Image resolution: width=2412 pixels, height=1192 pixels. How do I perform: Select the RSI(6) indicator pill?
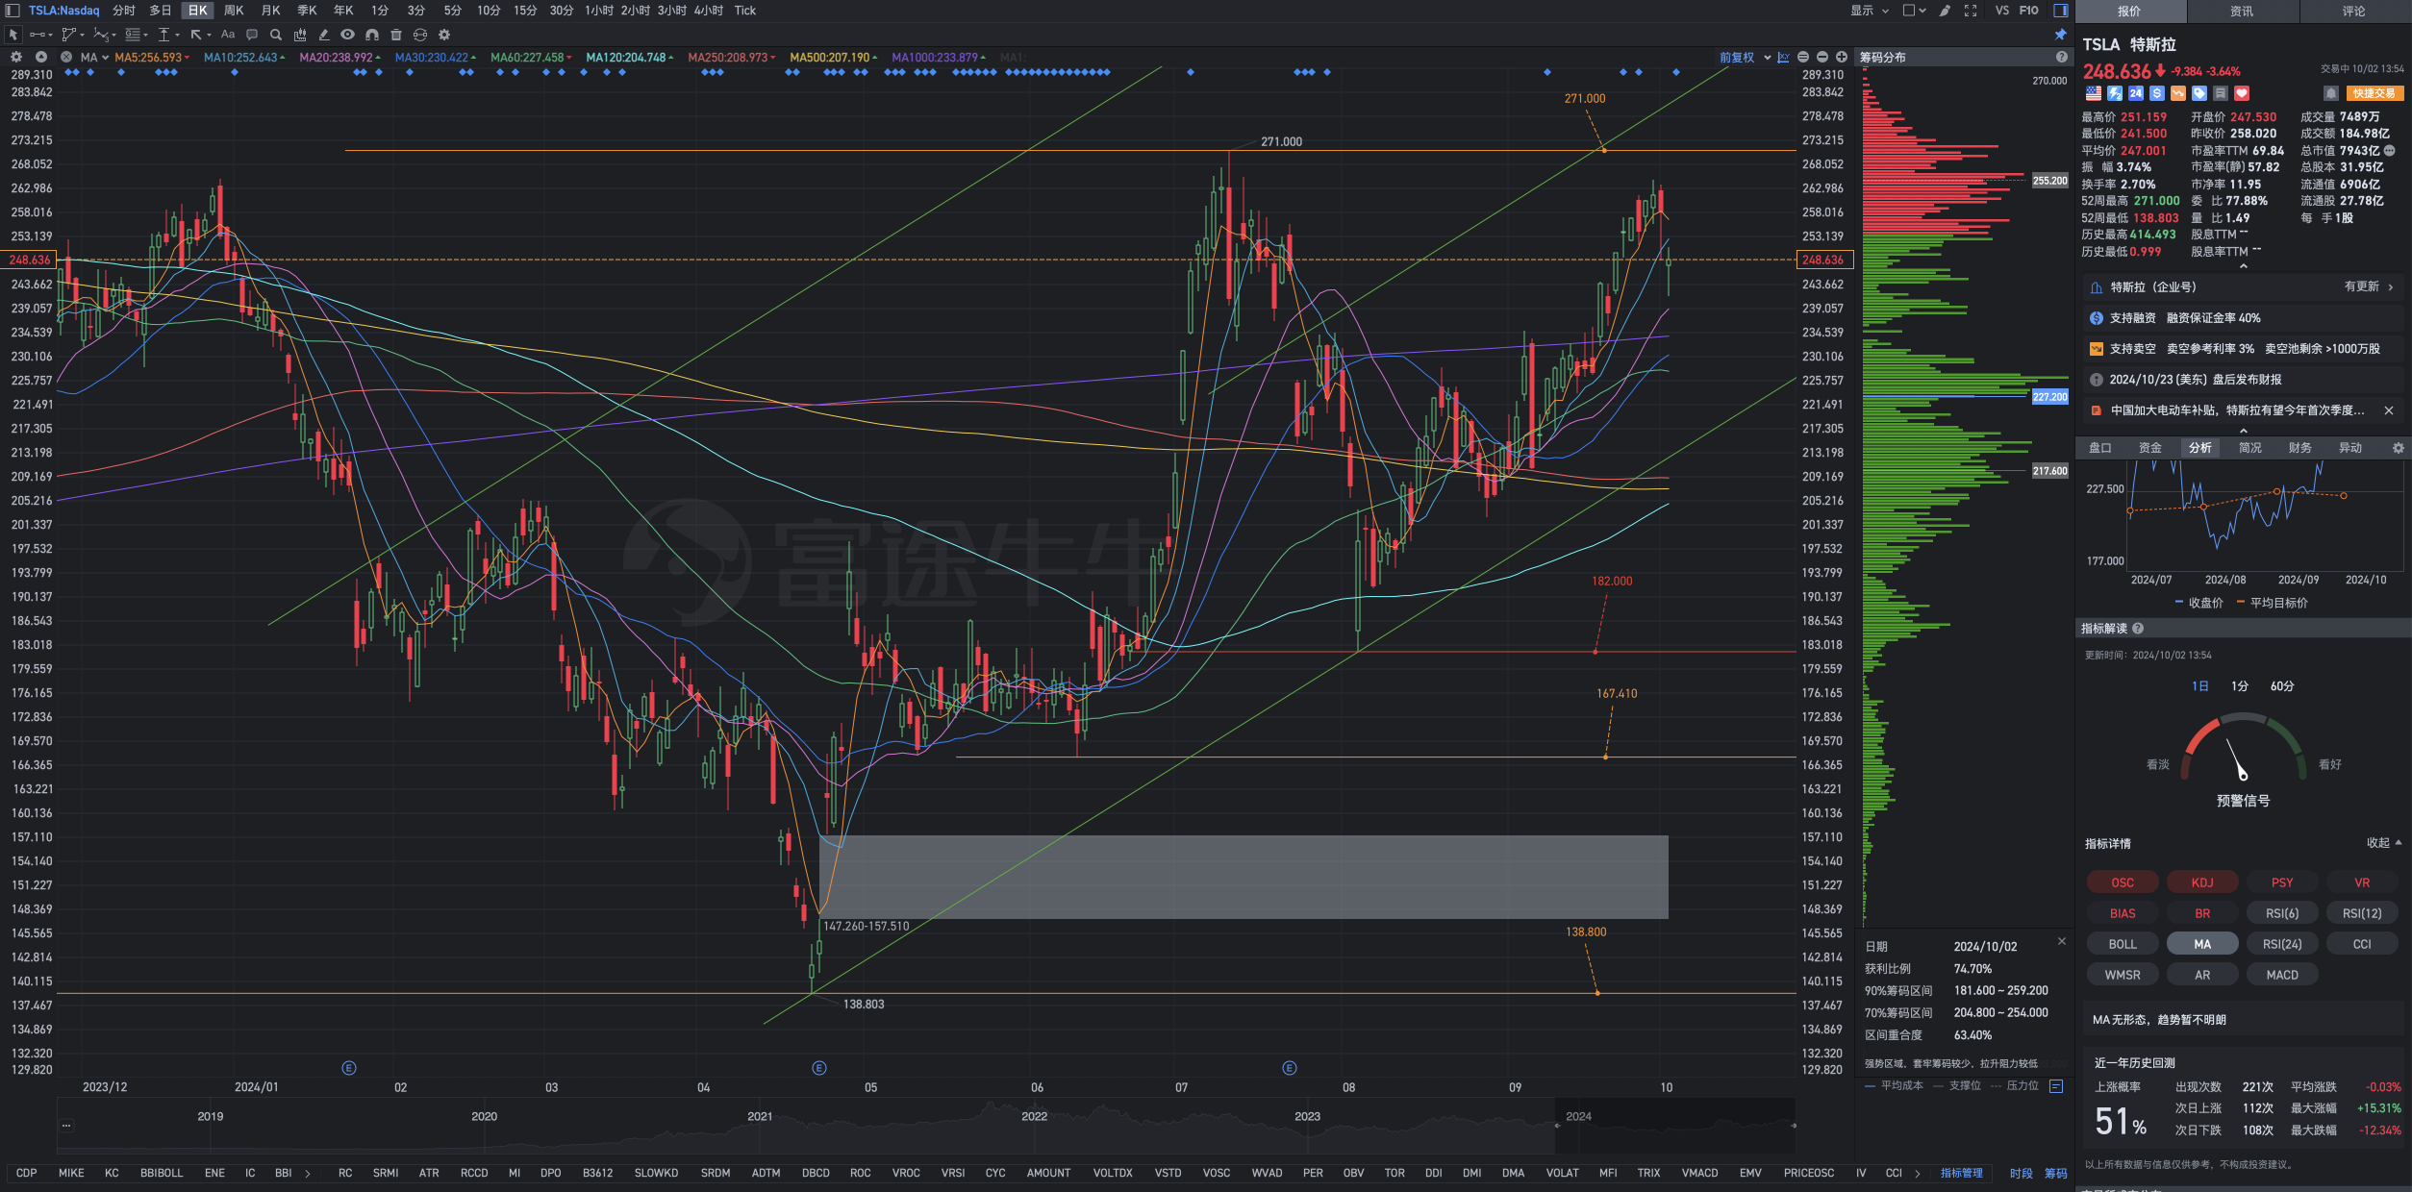(x=2282, y=913)
